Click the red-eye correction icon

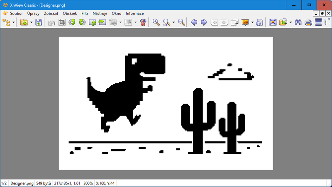(143, 22)
